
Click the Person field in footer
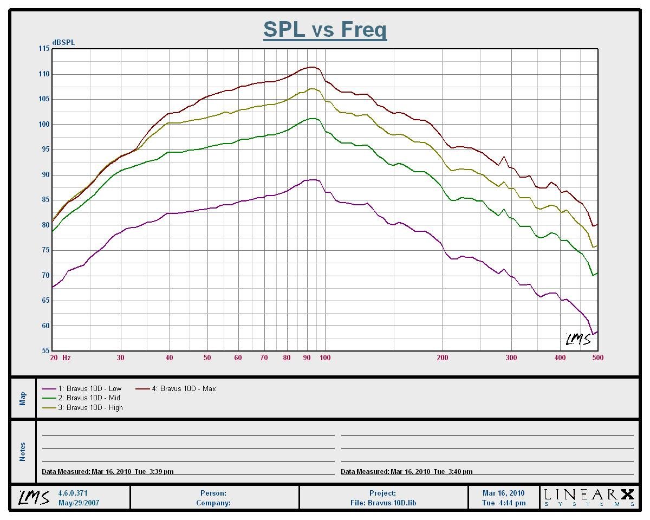213,493
